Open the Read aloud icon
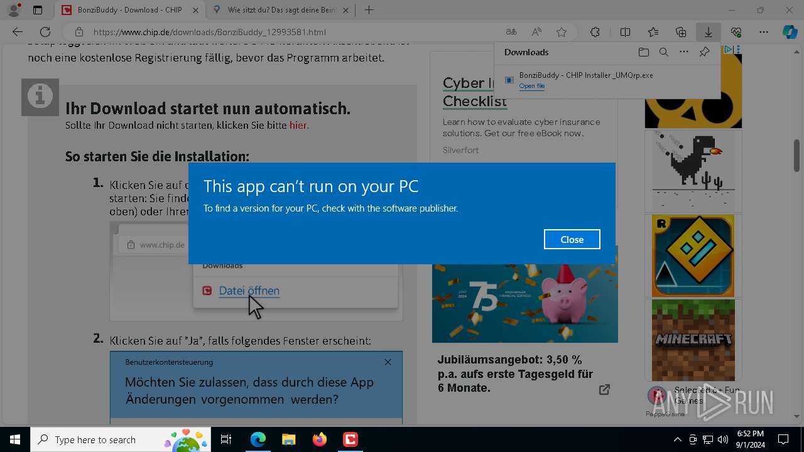 (x=536, y=32)
